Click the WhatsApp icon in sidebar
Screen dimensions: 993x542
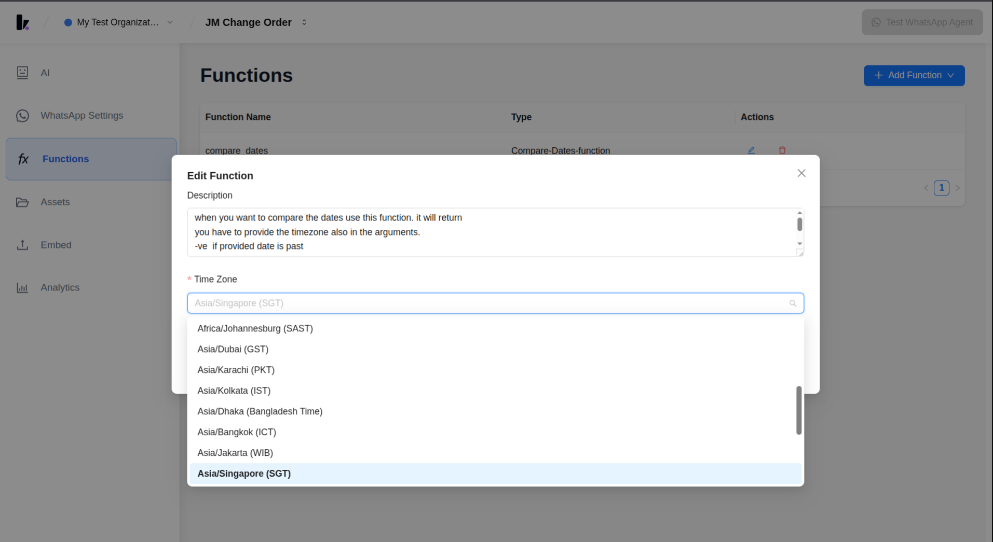(x=22, y=116)
